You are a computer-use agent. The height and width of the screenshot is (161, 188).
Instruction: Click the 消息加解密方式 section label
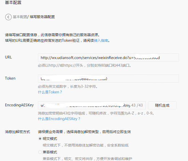point(17,132)
